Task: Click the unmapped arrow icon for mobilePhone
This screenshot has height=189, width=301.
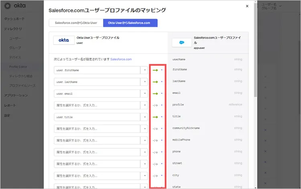Action: pos(155,140)
